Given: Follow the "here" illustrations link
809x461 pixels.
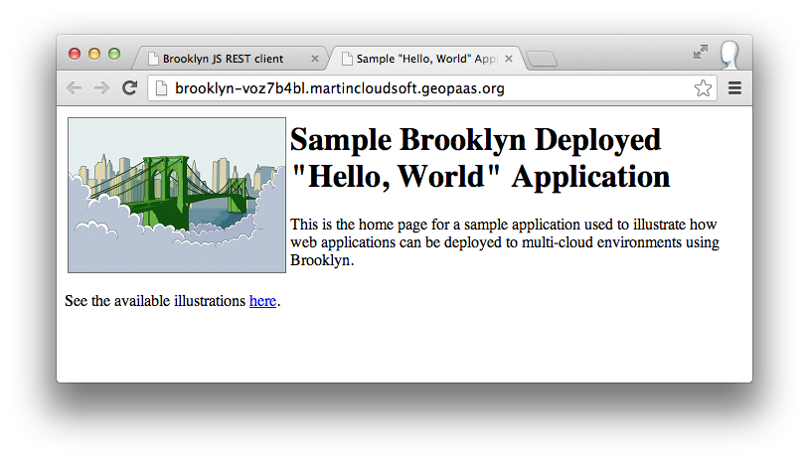Looking at the screenshot, I should pos(262,301).
